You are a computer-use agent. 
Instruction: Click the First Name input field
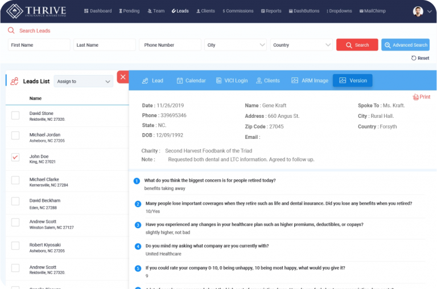point(39,45)
